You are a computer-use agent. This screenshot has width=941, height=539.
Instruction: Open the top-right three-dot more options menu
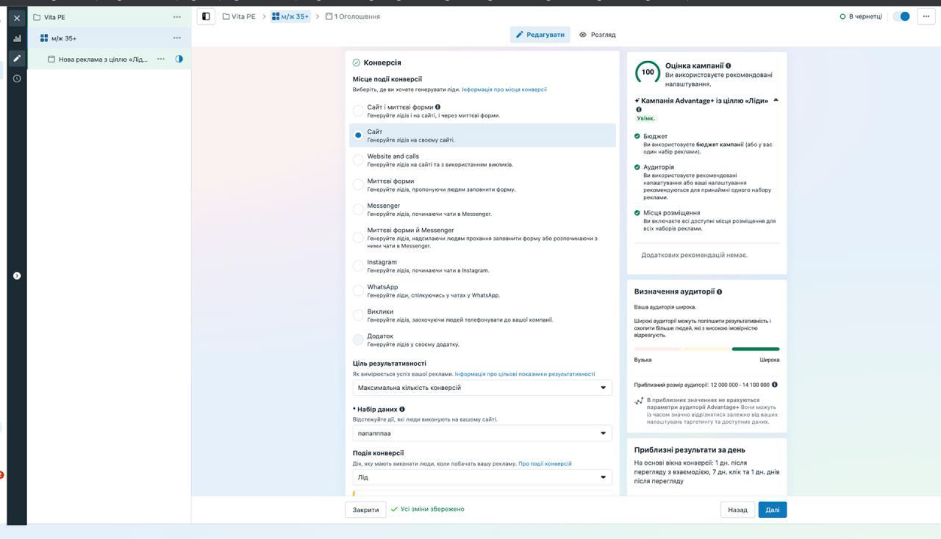point(926,17)
